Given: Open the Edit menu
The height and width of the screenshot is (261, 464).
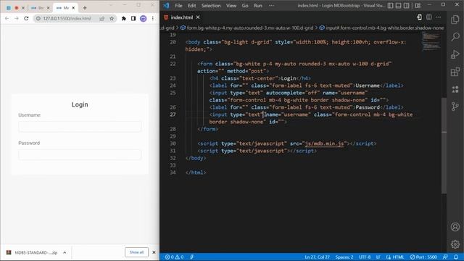Looking at the screenshot, I should (x=191, y=5).
